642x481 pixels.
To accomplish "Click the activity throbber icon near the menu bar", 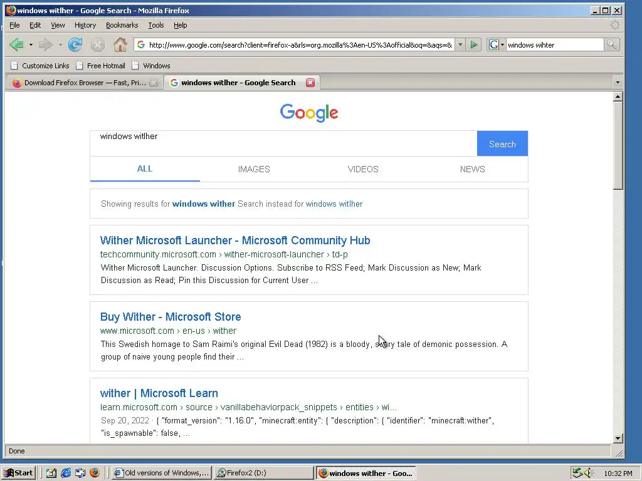I will pyautogui.click(x=615, y=25).
